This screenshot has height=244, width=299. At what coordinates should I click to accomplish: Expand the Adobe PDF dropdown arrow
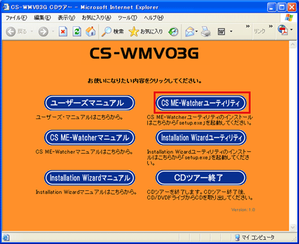pyautogui.click(x=291, y=30)
